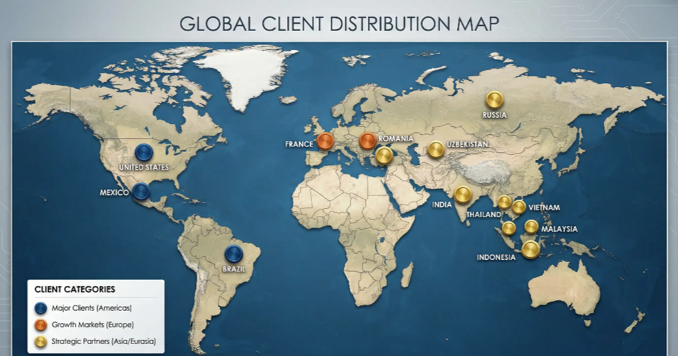Select the Mexico blue map pin
The width and height of the screenshot is (678, 356).
[x=141, y=191]
